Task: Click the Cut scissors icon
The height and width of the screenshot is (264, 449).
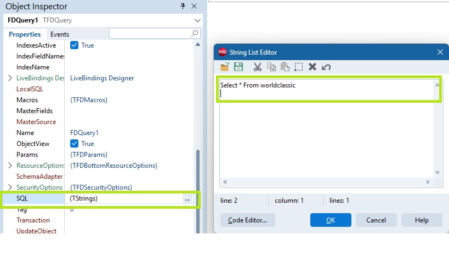Action: (258, 67)
